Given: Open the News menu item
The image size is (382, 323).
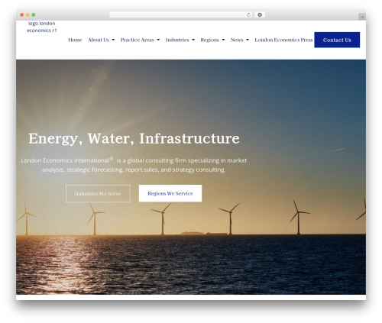Looking at the screenshot, I should tap(237, 40).
